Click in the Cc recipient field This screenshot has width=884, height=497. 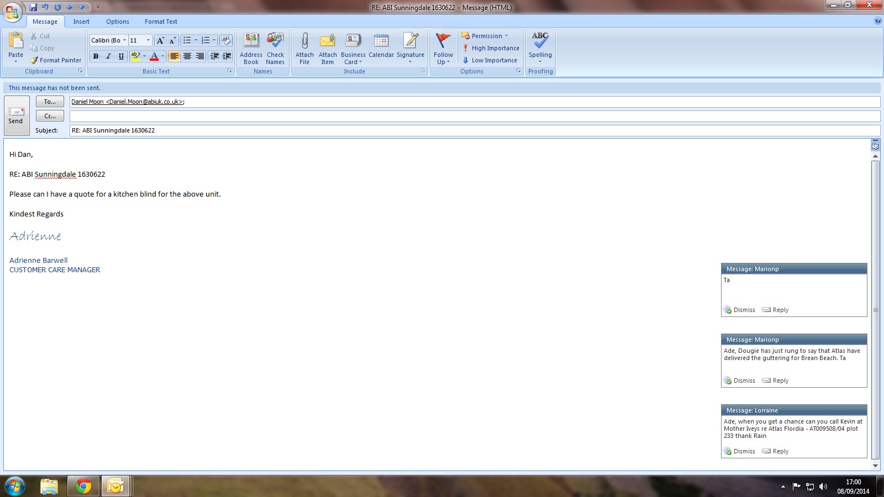pos(474,116)
